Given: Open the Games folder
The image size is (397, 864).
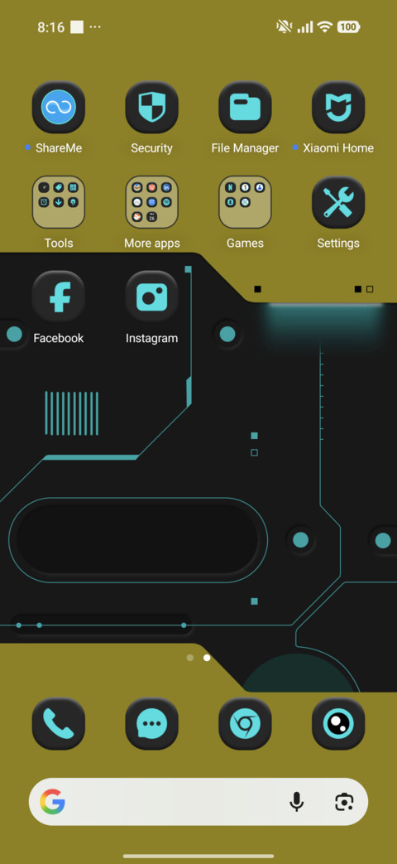Looking at the screenshot, I should (246, 202).
